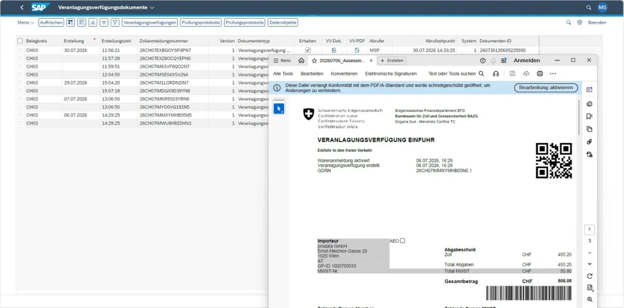Open the VV-Dok. document icon in first row
Viewport: 624px width, 308px height.
(x=334, y=50)
